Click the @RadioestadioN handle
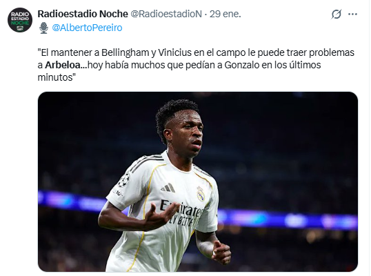The width and height of the screenshot is (371, 276). [166, 14]
